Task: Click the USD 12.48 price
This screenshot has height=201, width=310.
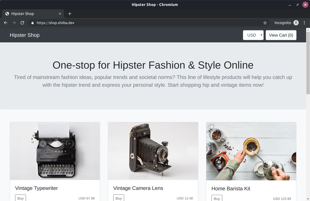Action: [185, 198]
